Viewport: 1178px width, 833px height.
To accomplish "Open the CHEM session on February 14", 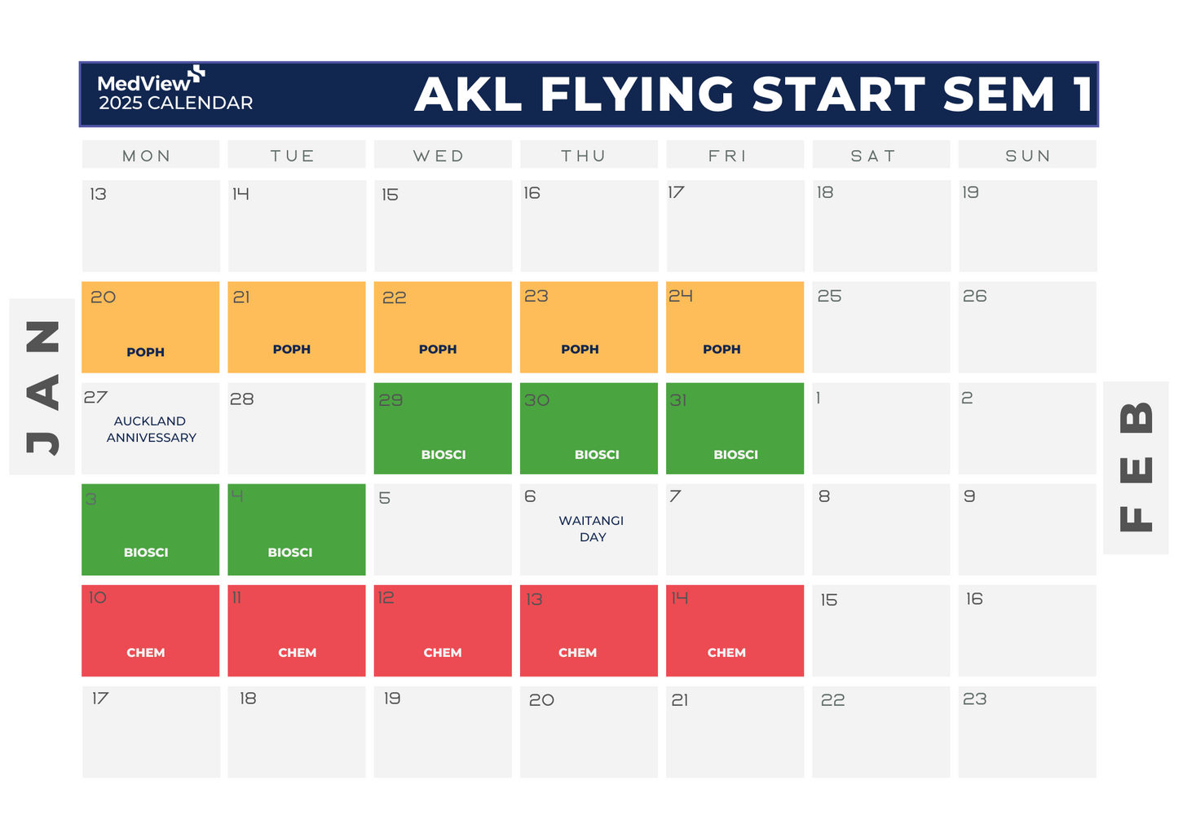I will (735, 631).
